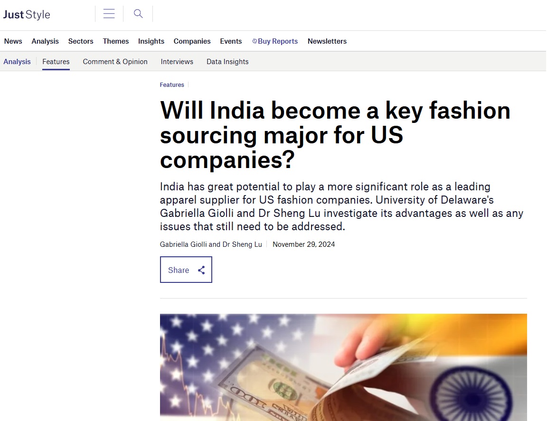Open the Newsletters page

pyautogui.click(x=327, y=41)
